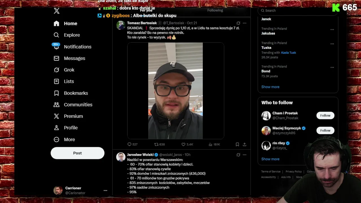Bookmark Tomasz Bartosiak's post
The width and height of the screenshot is (361, 203).
237,144
